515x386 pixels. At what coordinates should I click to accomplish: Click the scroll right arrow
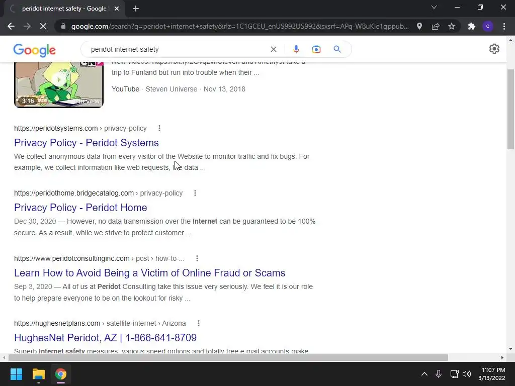coord(502,357)
